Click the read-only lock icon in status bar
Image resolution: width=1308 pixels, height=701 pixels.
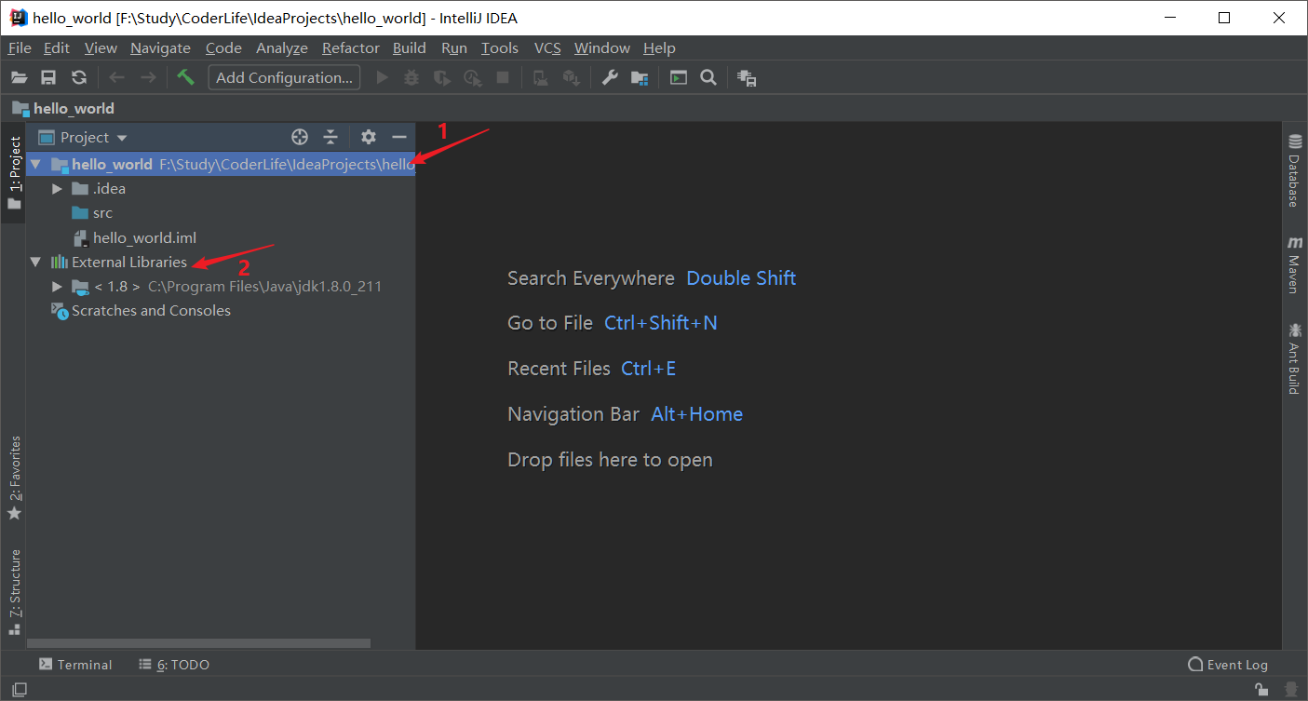pos(1261,690)
